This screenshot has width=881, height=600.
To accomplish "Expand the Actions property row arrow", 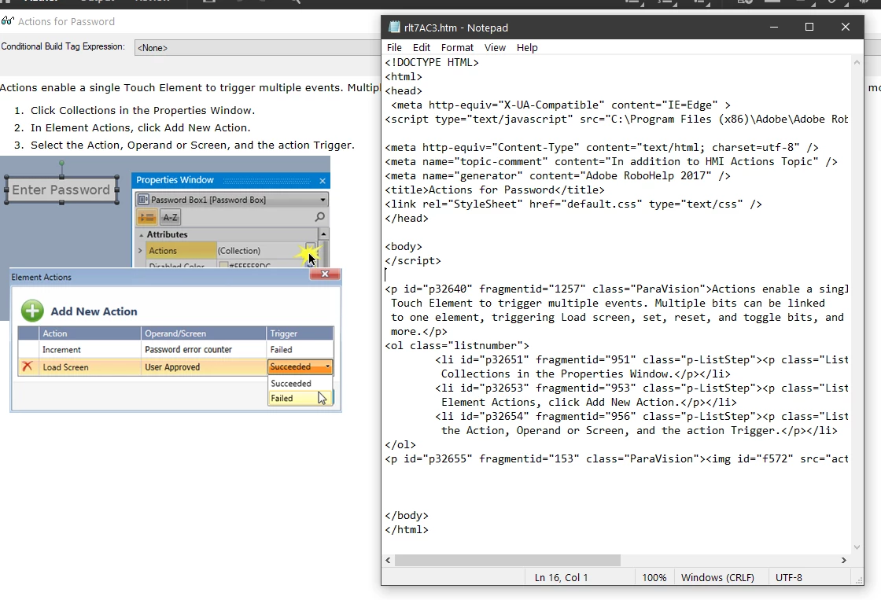I will [x=141, y=251].
